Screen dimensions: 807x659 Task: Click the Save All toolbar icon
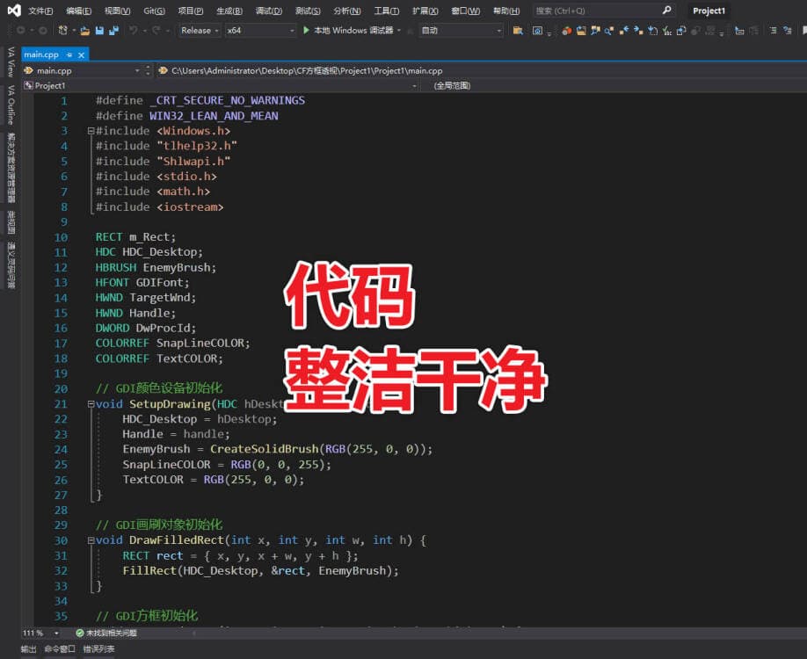click(x=113, y=30)
